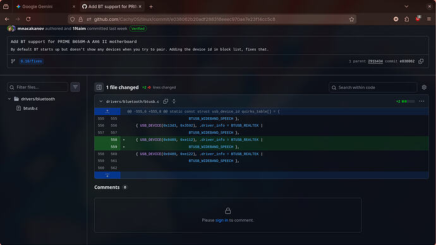The height and width of the screenshot is (245, 436).
Task: Copy the btusb.c file path
Action: click(166, 101)
